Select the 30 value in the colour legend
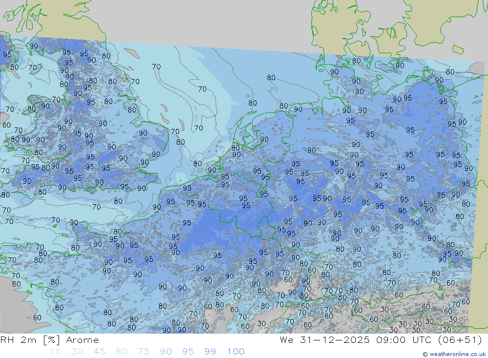The image size is (488, 358). click(x=77, y=352)
